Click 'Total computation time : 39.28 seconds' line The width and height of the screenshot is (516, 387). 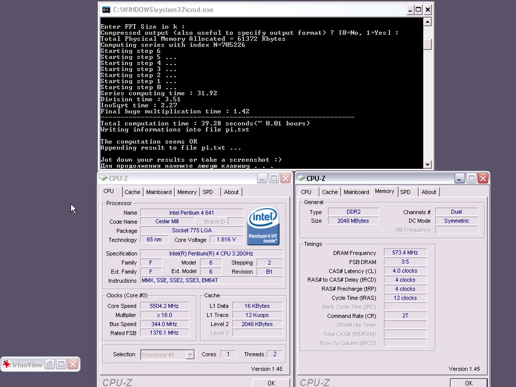coord(205,123)
